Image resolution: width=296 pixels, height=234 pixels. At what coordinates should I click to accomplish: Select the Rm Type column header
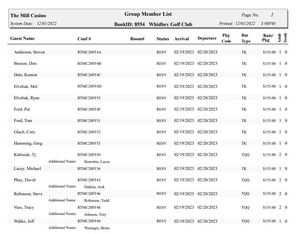[x=246, y=38]
